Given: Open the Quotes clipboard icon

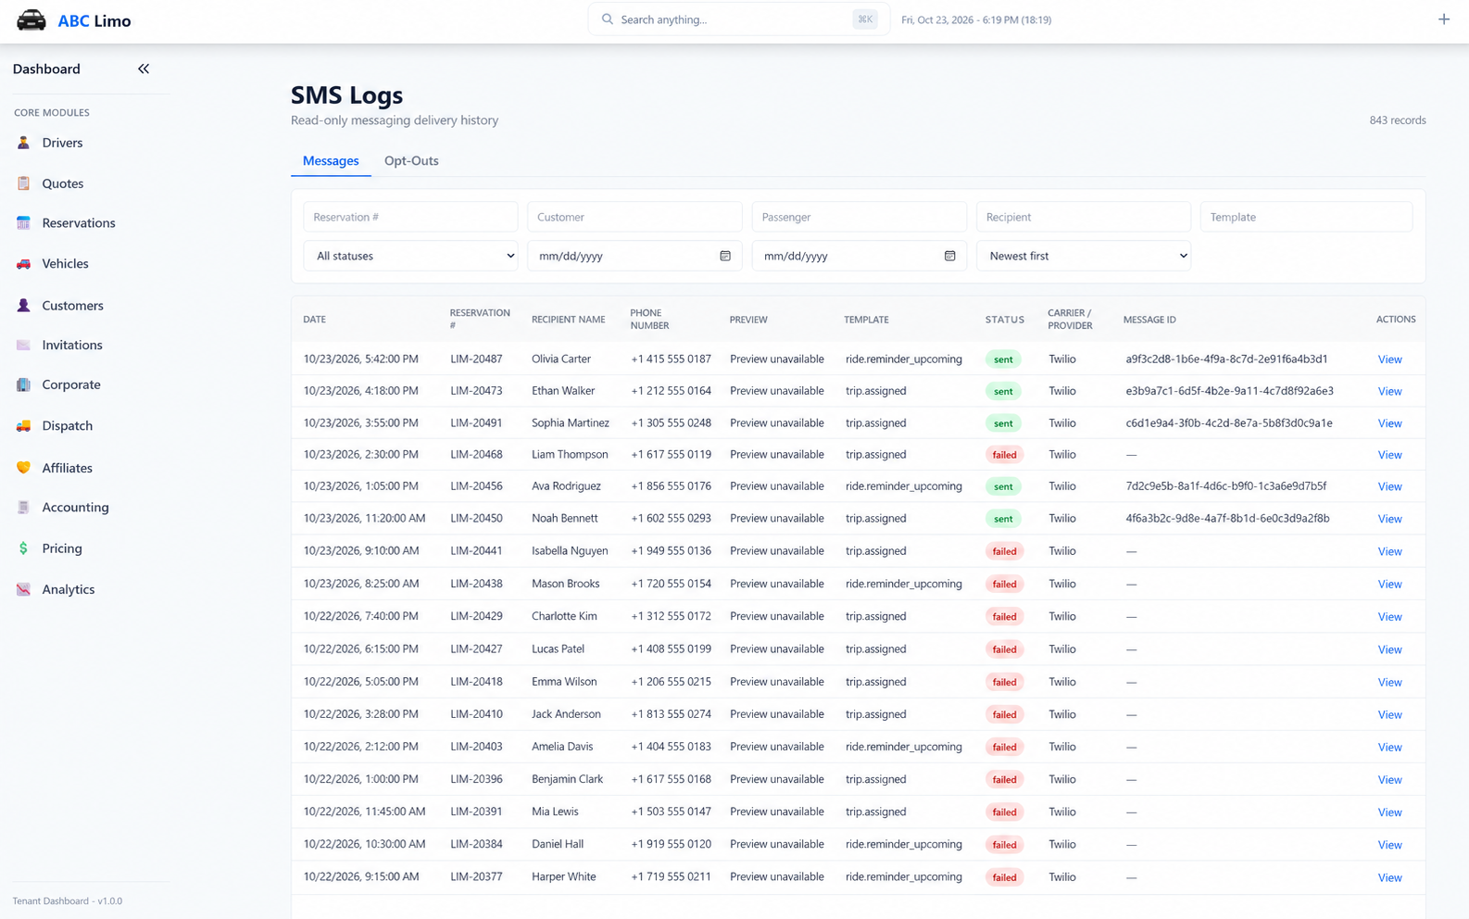Looking at the screenshot, I should (23, 183).
